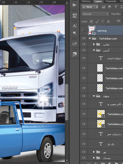Click the canvas vertical scrollbar thumb
The height and width of the screenshot is (164, 123).
(x=67, y=102)
